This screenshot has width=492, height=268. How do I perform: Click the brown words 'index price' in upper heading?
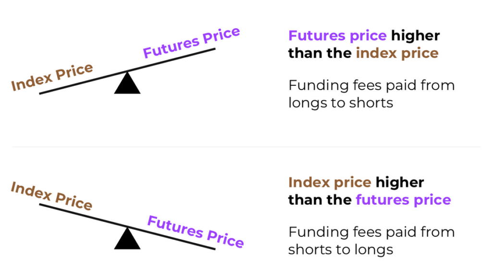coord(397,53)
